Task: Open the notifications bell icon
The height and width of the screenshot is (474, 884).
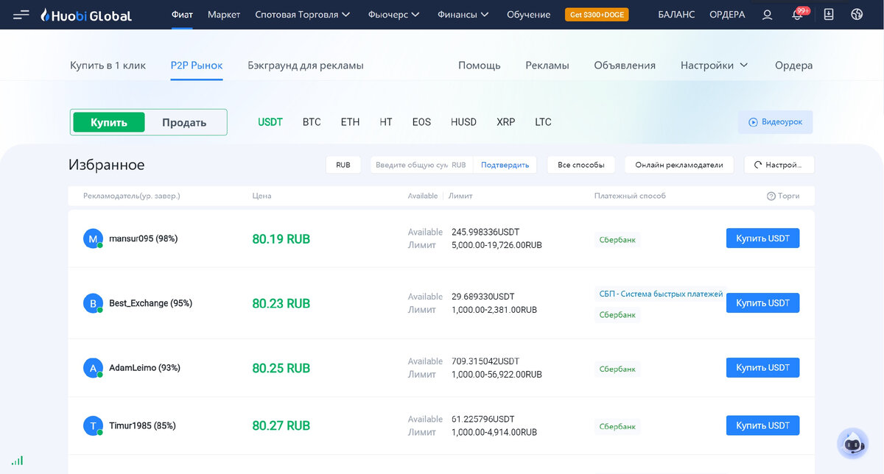Action: (797, 15)
